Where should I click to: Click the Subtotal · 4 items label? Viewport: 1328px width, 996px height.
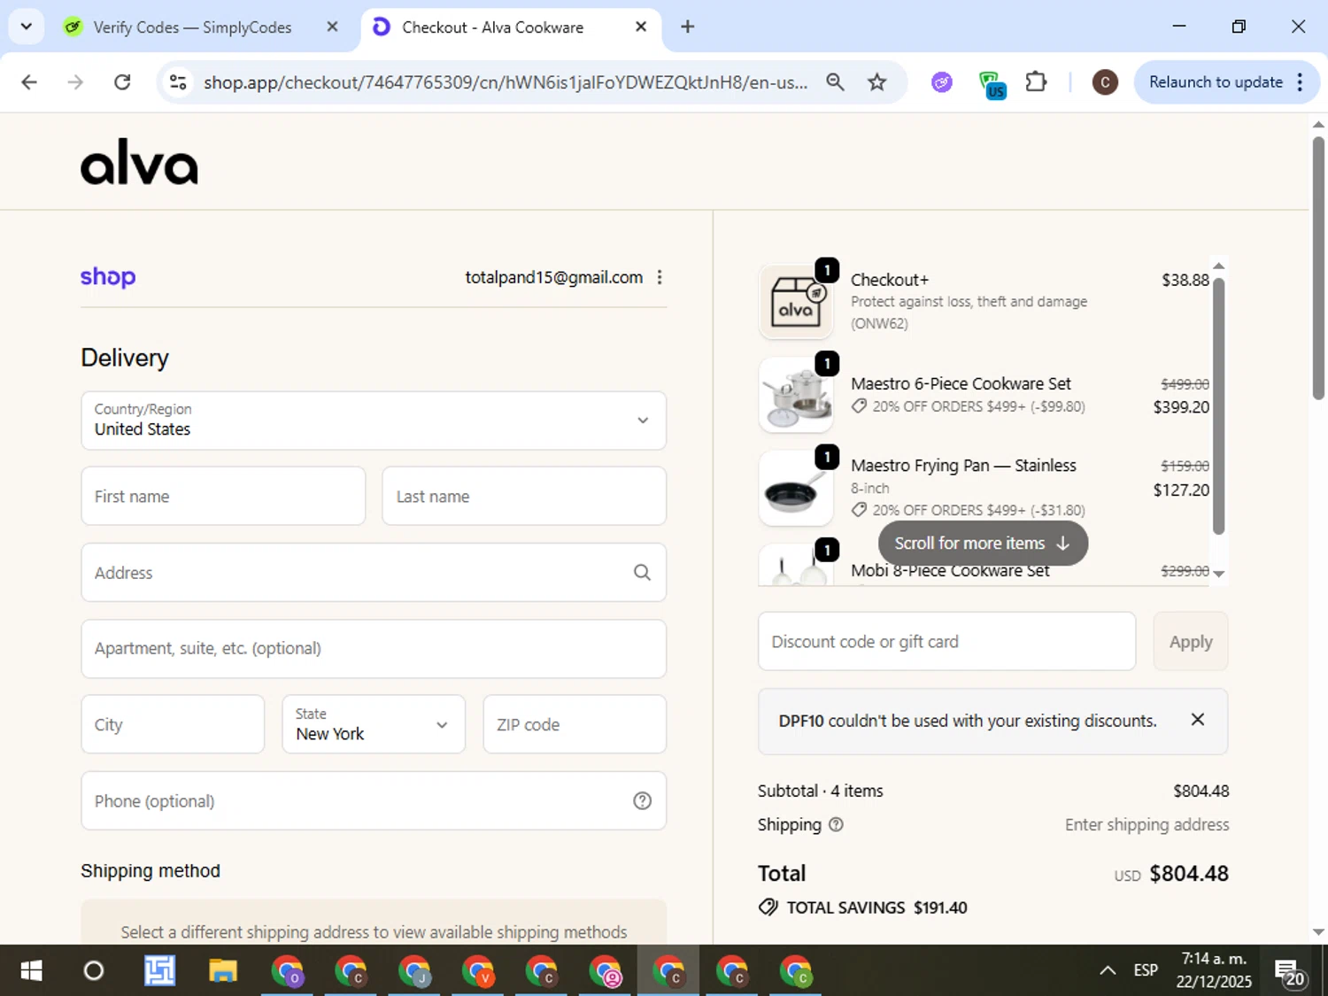821,791
